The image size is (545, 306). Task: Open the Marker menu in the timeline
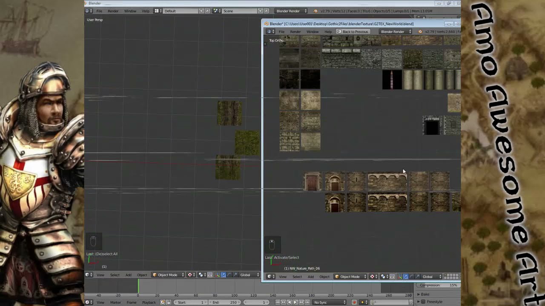115,303
